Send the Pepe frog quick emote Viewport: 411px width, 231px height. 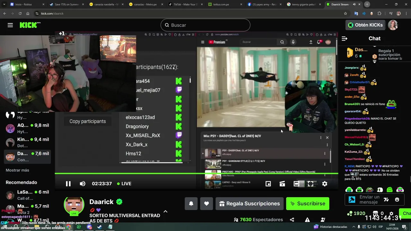pos(370,190)
